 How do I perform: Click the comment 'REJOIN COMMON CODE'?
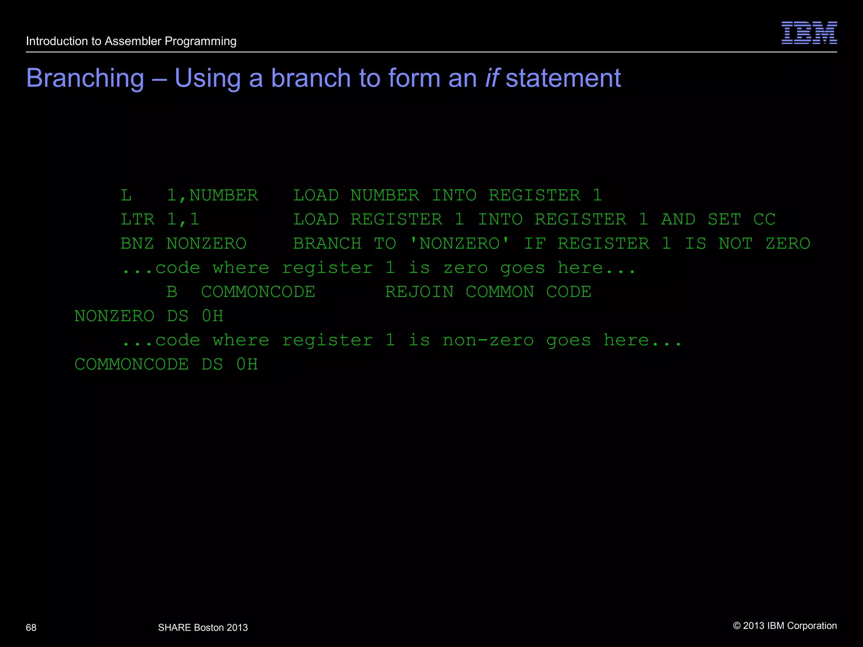point(488,291)
